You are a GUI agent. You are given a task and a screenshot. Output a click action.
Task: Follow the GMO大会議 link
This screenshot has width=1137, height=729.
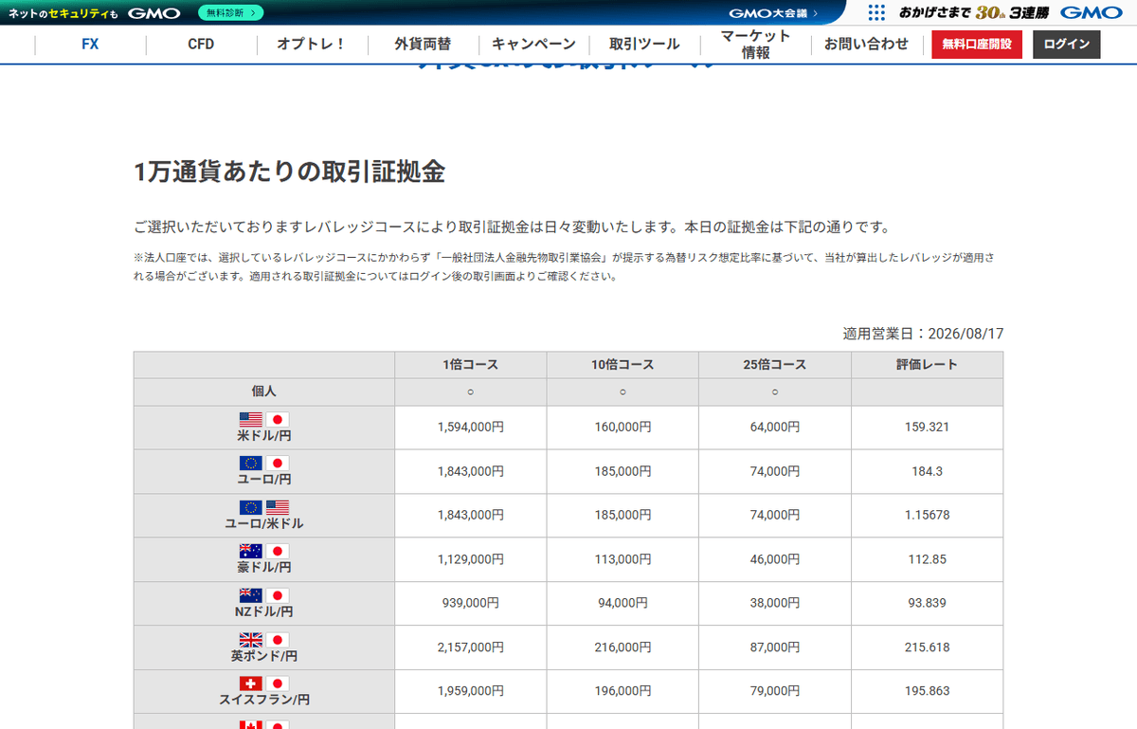pos(773,13)
